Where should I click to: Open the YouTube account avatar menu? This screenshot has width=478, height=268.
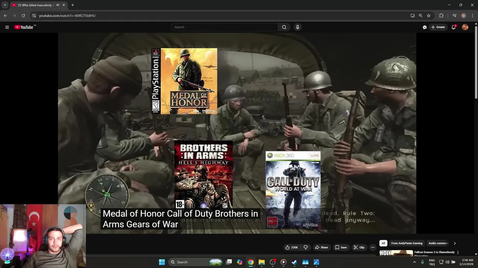click(x=465, y=27)
